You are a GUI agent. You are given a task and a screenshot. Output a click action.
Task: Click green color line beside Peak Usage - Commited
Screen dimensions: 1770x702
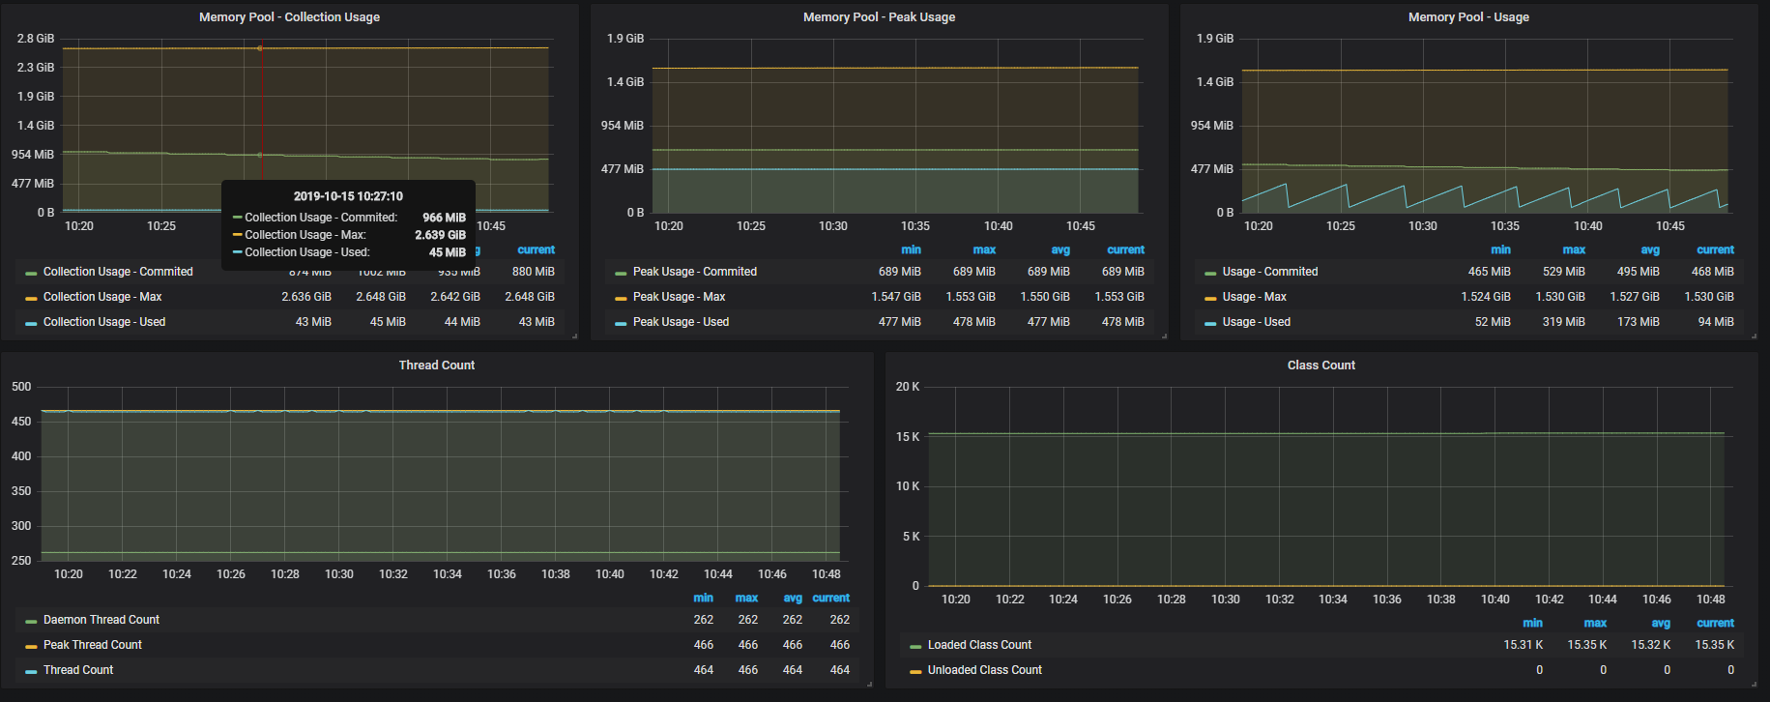click(621, 274)
